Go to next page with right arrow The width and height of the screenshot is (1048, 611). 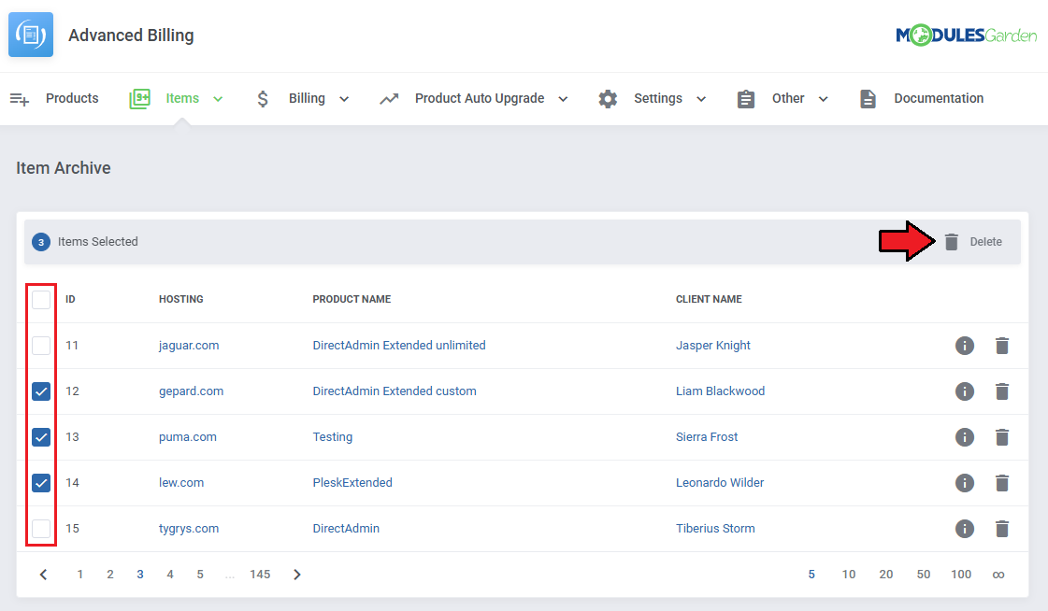pyautogui.click(x=296, y=575)
